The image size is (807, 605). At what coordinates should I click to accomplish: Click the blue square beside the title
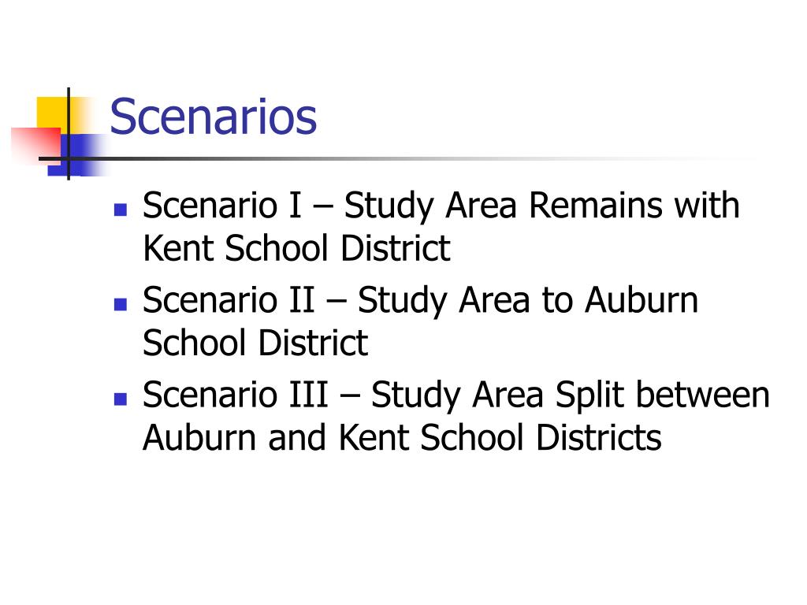[x=76, y=155]
